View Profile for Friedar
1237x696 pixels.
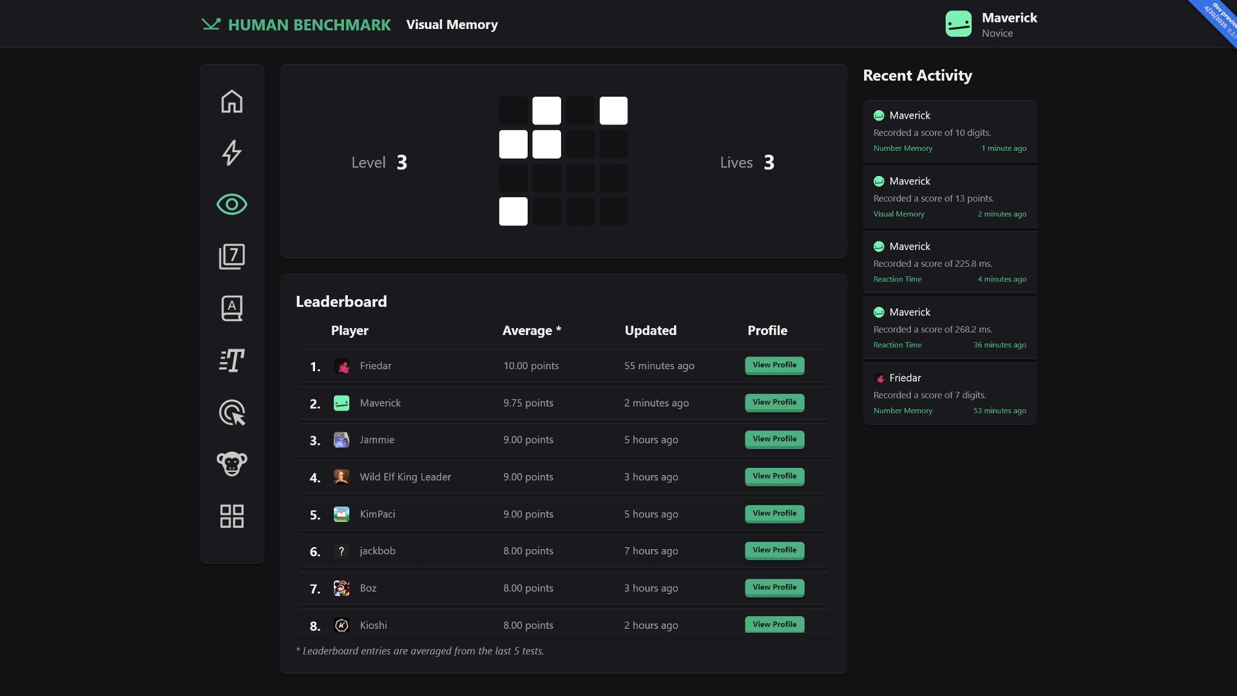coord(774,365)
